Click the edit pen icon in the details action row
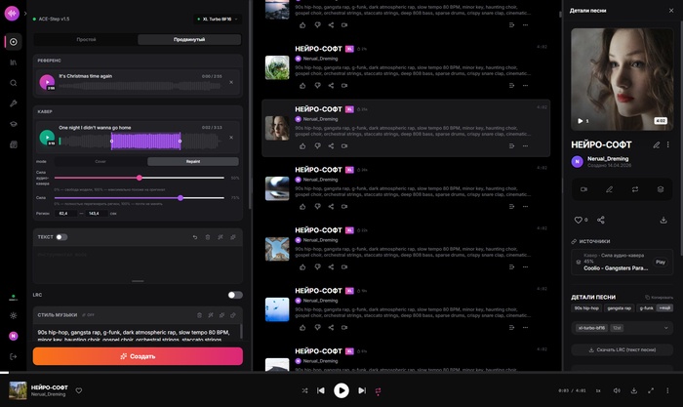The width and height of the screenshot is (683, 407). point(610,189)
